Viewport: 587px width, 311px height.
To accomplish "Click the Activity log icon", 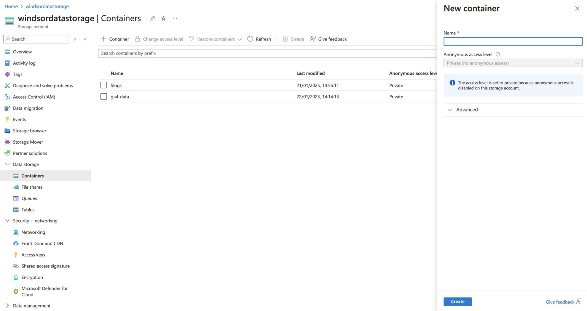I will pos(7,63).
